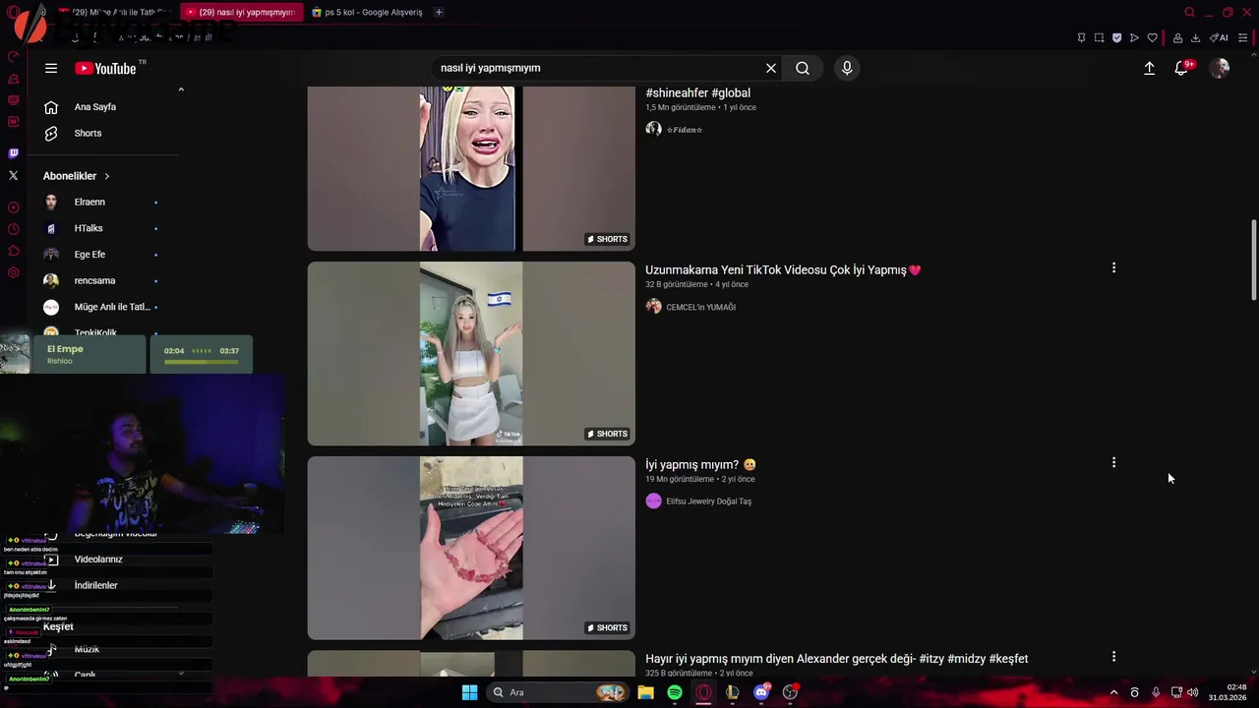Open Discord from taskbar
The height and width of the screenshot is (708, 1259).
coord(761,692)
